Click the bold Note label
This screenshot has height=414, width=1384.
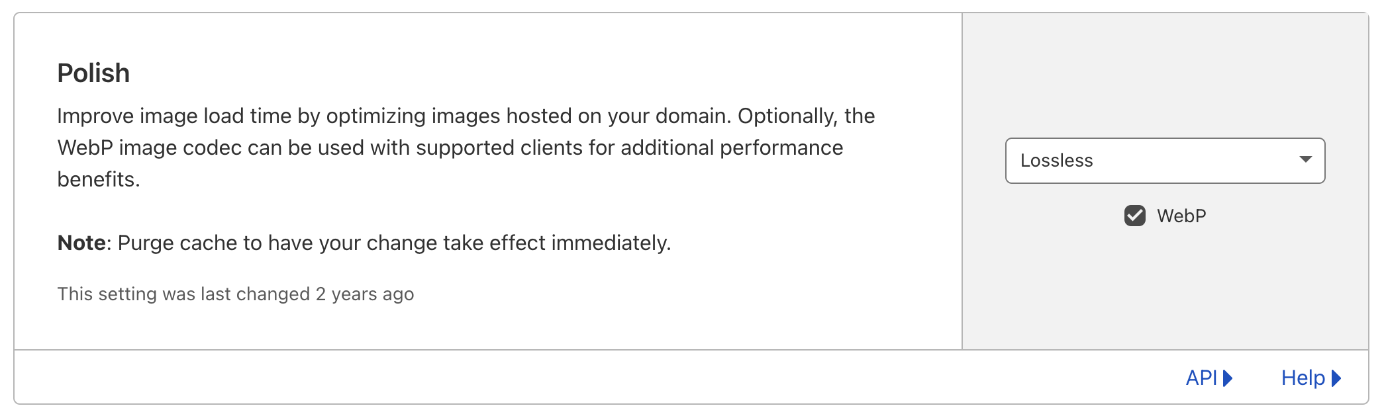81,243
